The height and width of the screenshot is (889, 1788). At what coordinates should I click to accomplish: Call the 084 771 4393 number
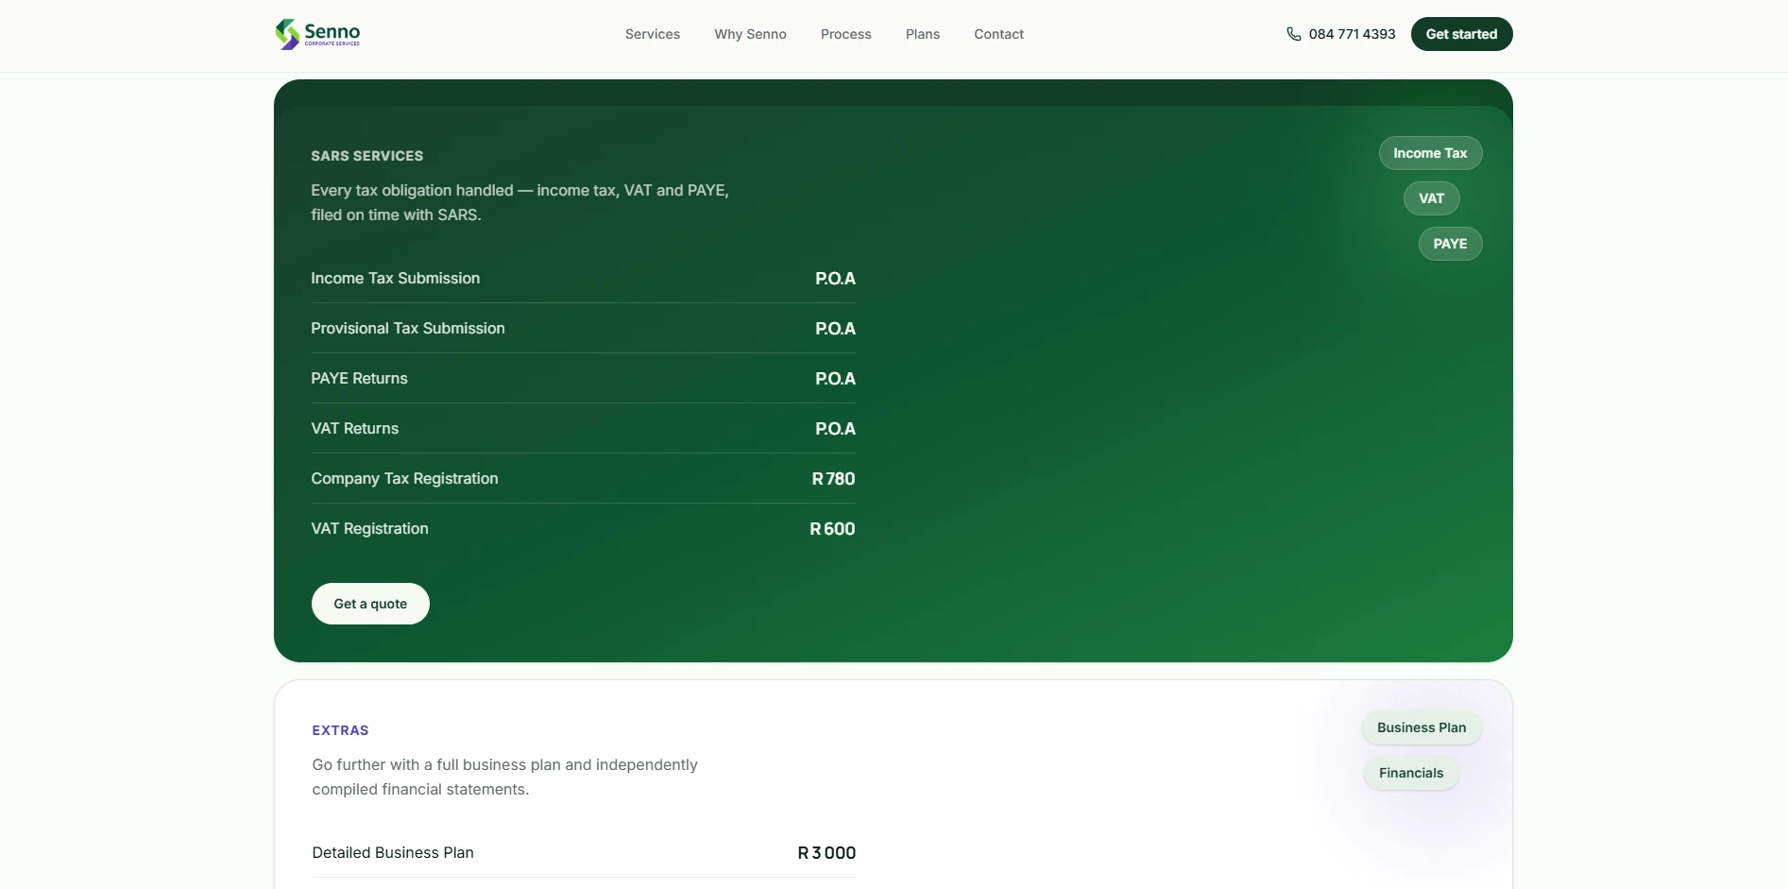[1352, 34]
